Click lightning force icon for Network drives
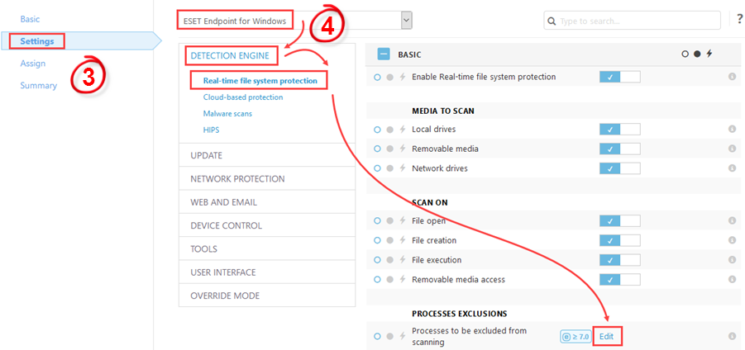 tap(402, 168)
